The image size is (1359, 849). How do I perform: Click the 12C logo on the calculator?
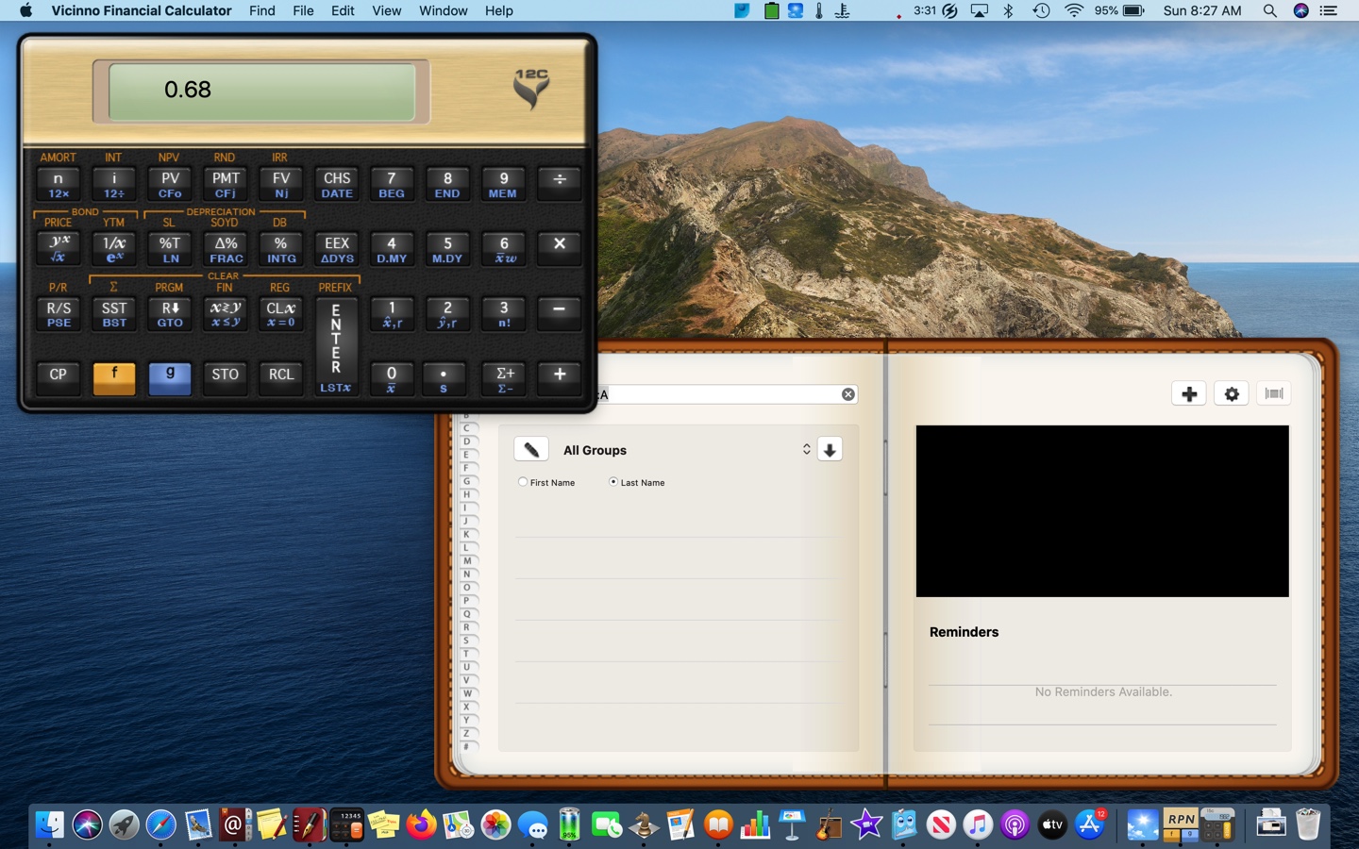(531, 89)
